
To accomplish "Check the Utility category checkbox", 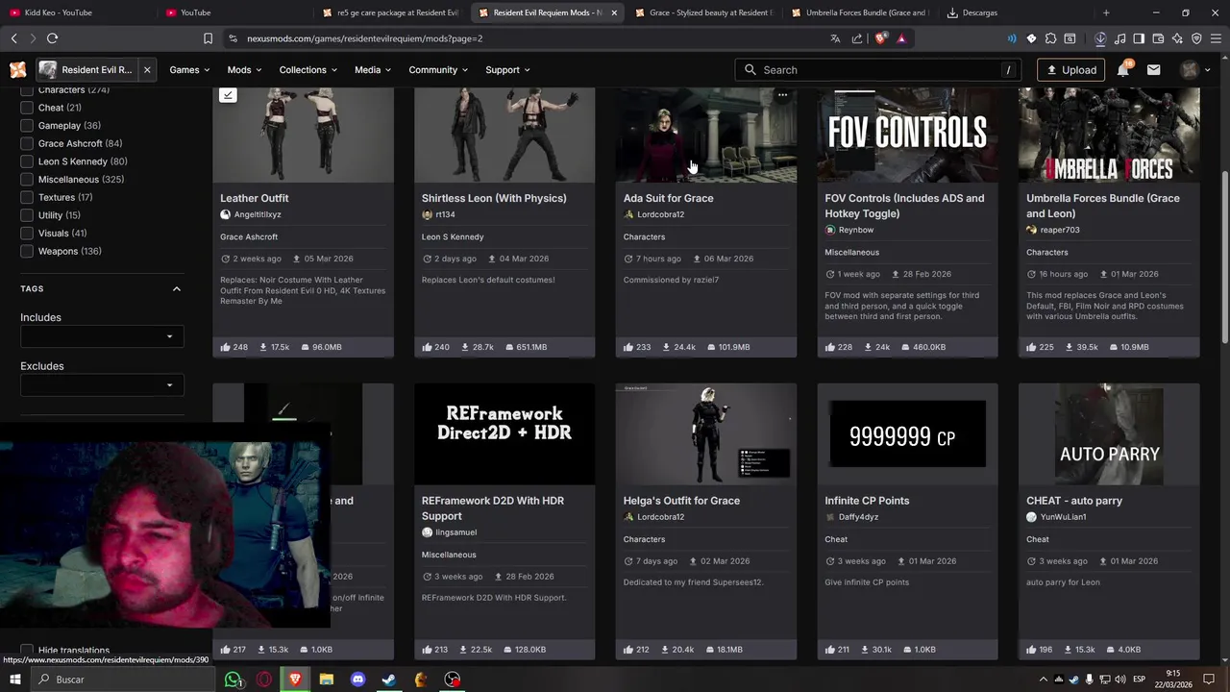I will 27,215.
